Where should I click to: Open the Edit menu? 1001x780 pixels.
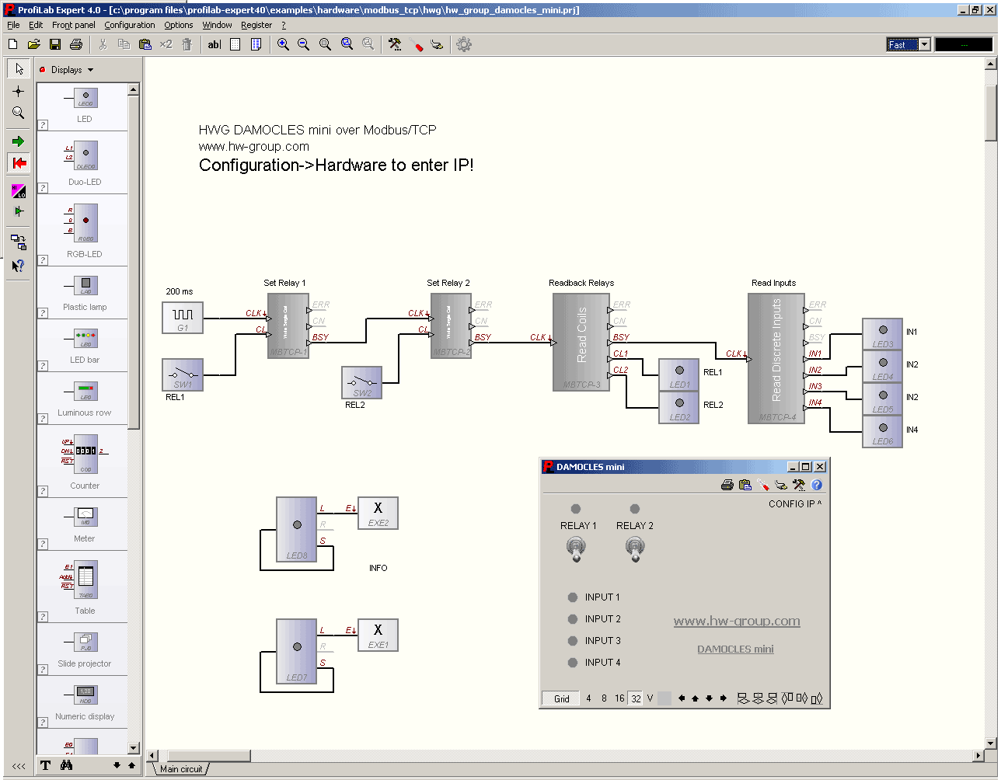[x=36, y=25]
